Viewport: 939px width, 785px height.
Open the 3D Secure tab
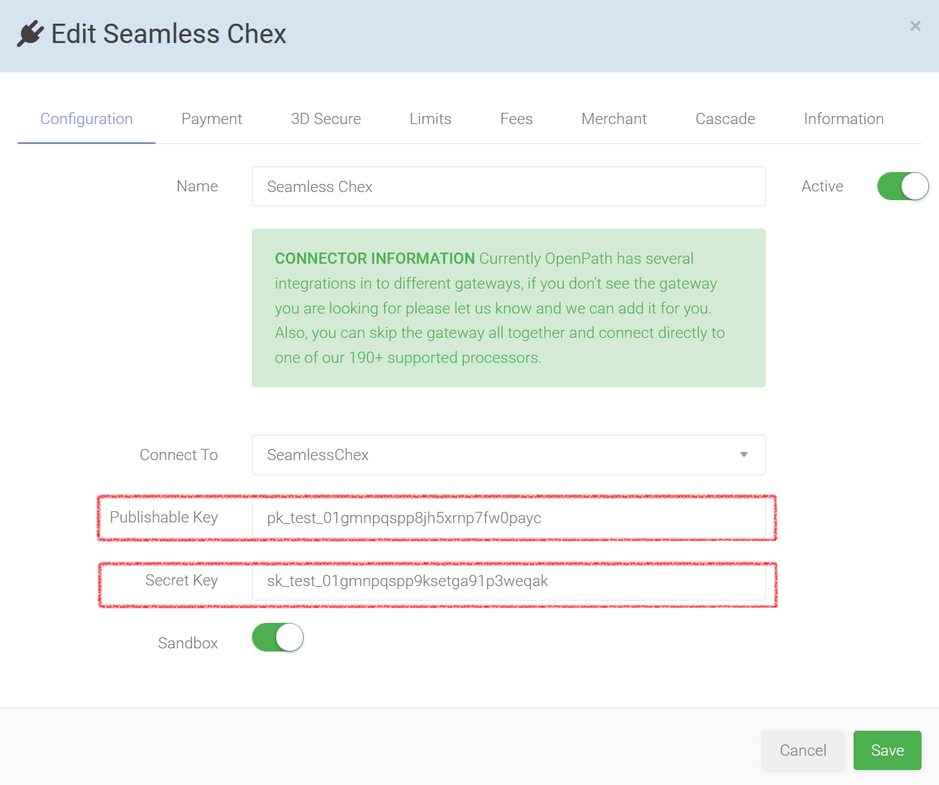coord(325,118)
